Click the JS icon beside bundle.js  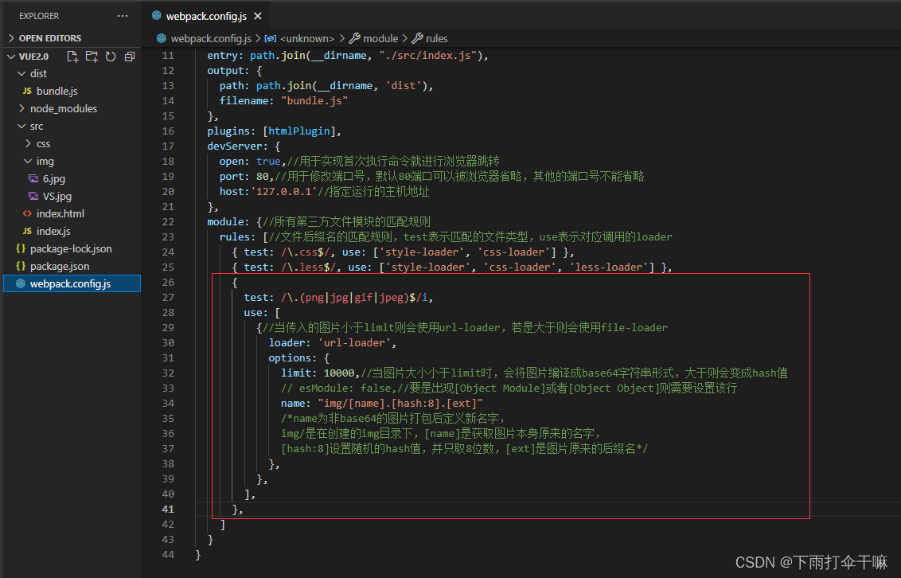(x=27, y=91)
